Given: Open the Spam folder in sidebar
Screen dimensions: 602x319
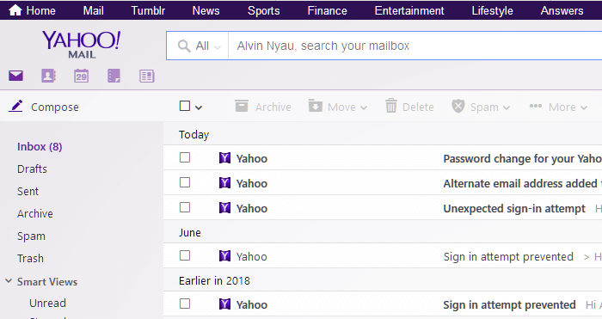Looking at the screenshot, I should click(31, 236).
